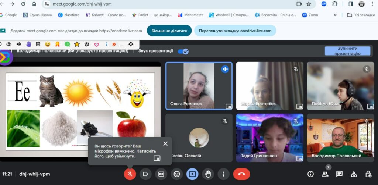Open the Mentimeter bookmark
378x185 pixels.
[190, 15]
